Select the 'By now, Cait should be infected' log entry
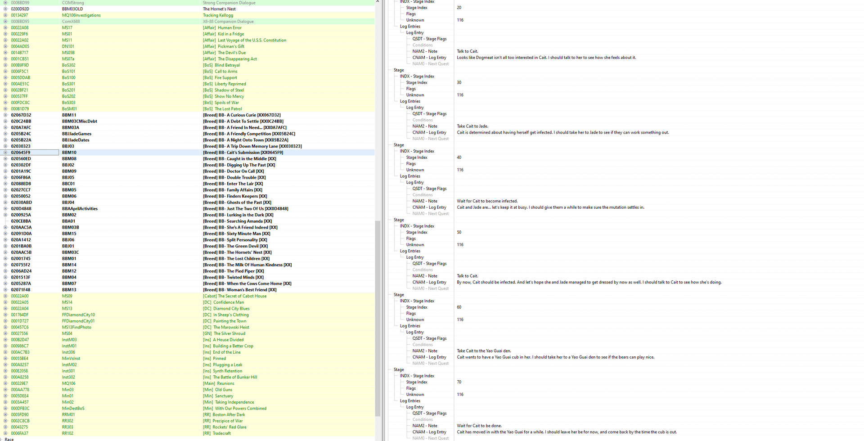The image size is (864, 441). click(x=589, y=283)
